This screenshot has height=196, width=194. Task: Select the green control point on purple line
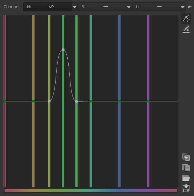click(x=148, y=101)
